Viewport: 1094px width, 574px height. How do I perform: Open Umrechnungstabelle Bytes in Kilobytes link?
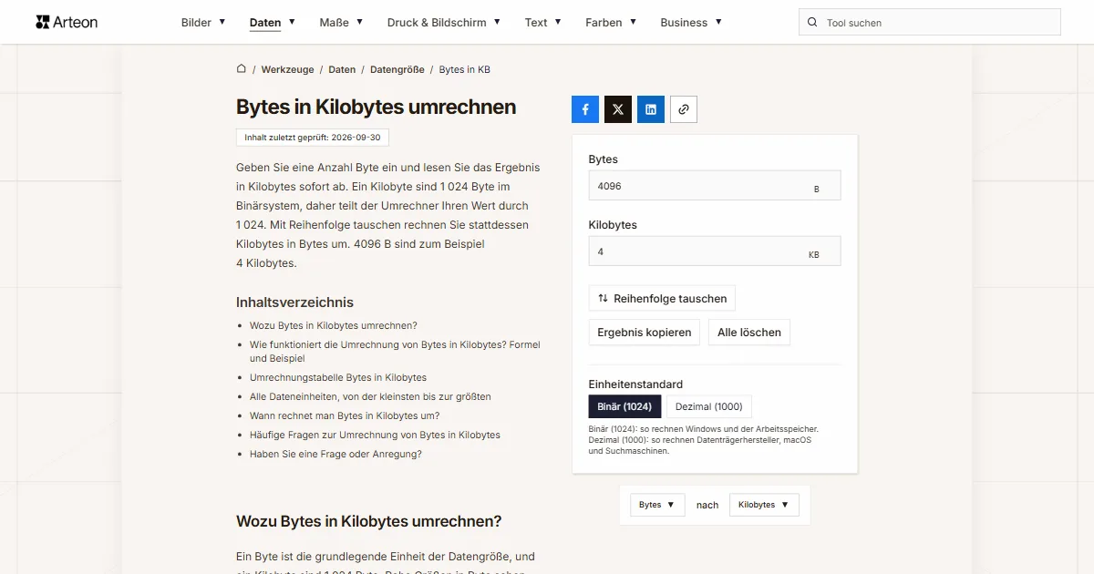(338, 377)
